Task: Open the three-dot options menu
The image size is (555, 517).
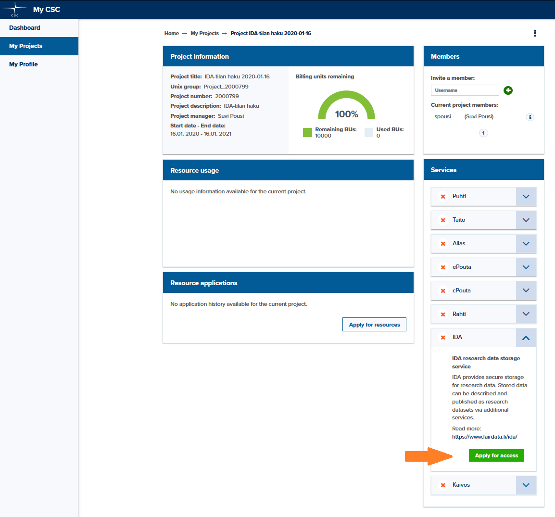Action: 535,33
